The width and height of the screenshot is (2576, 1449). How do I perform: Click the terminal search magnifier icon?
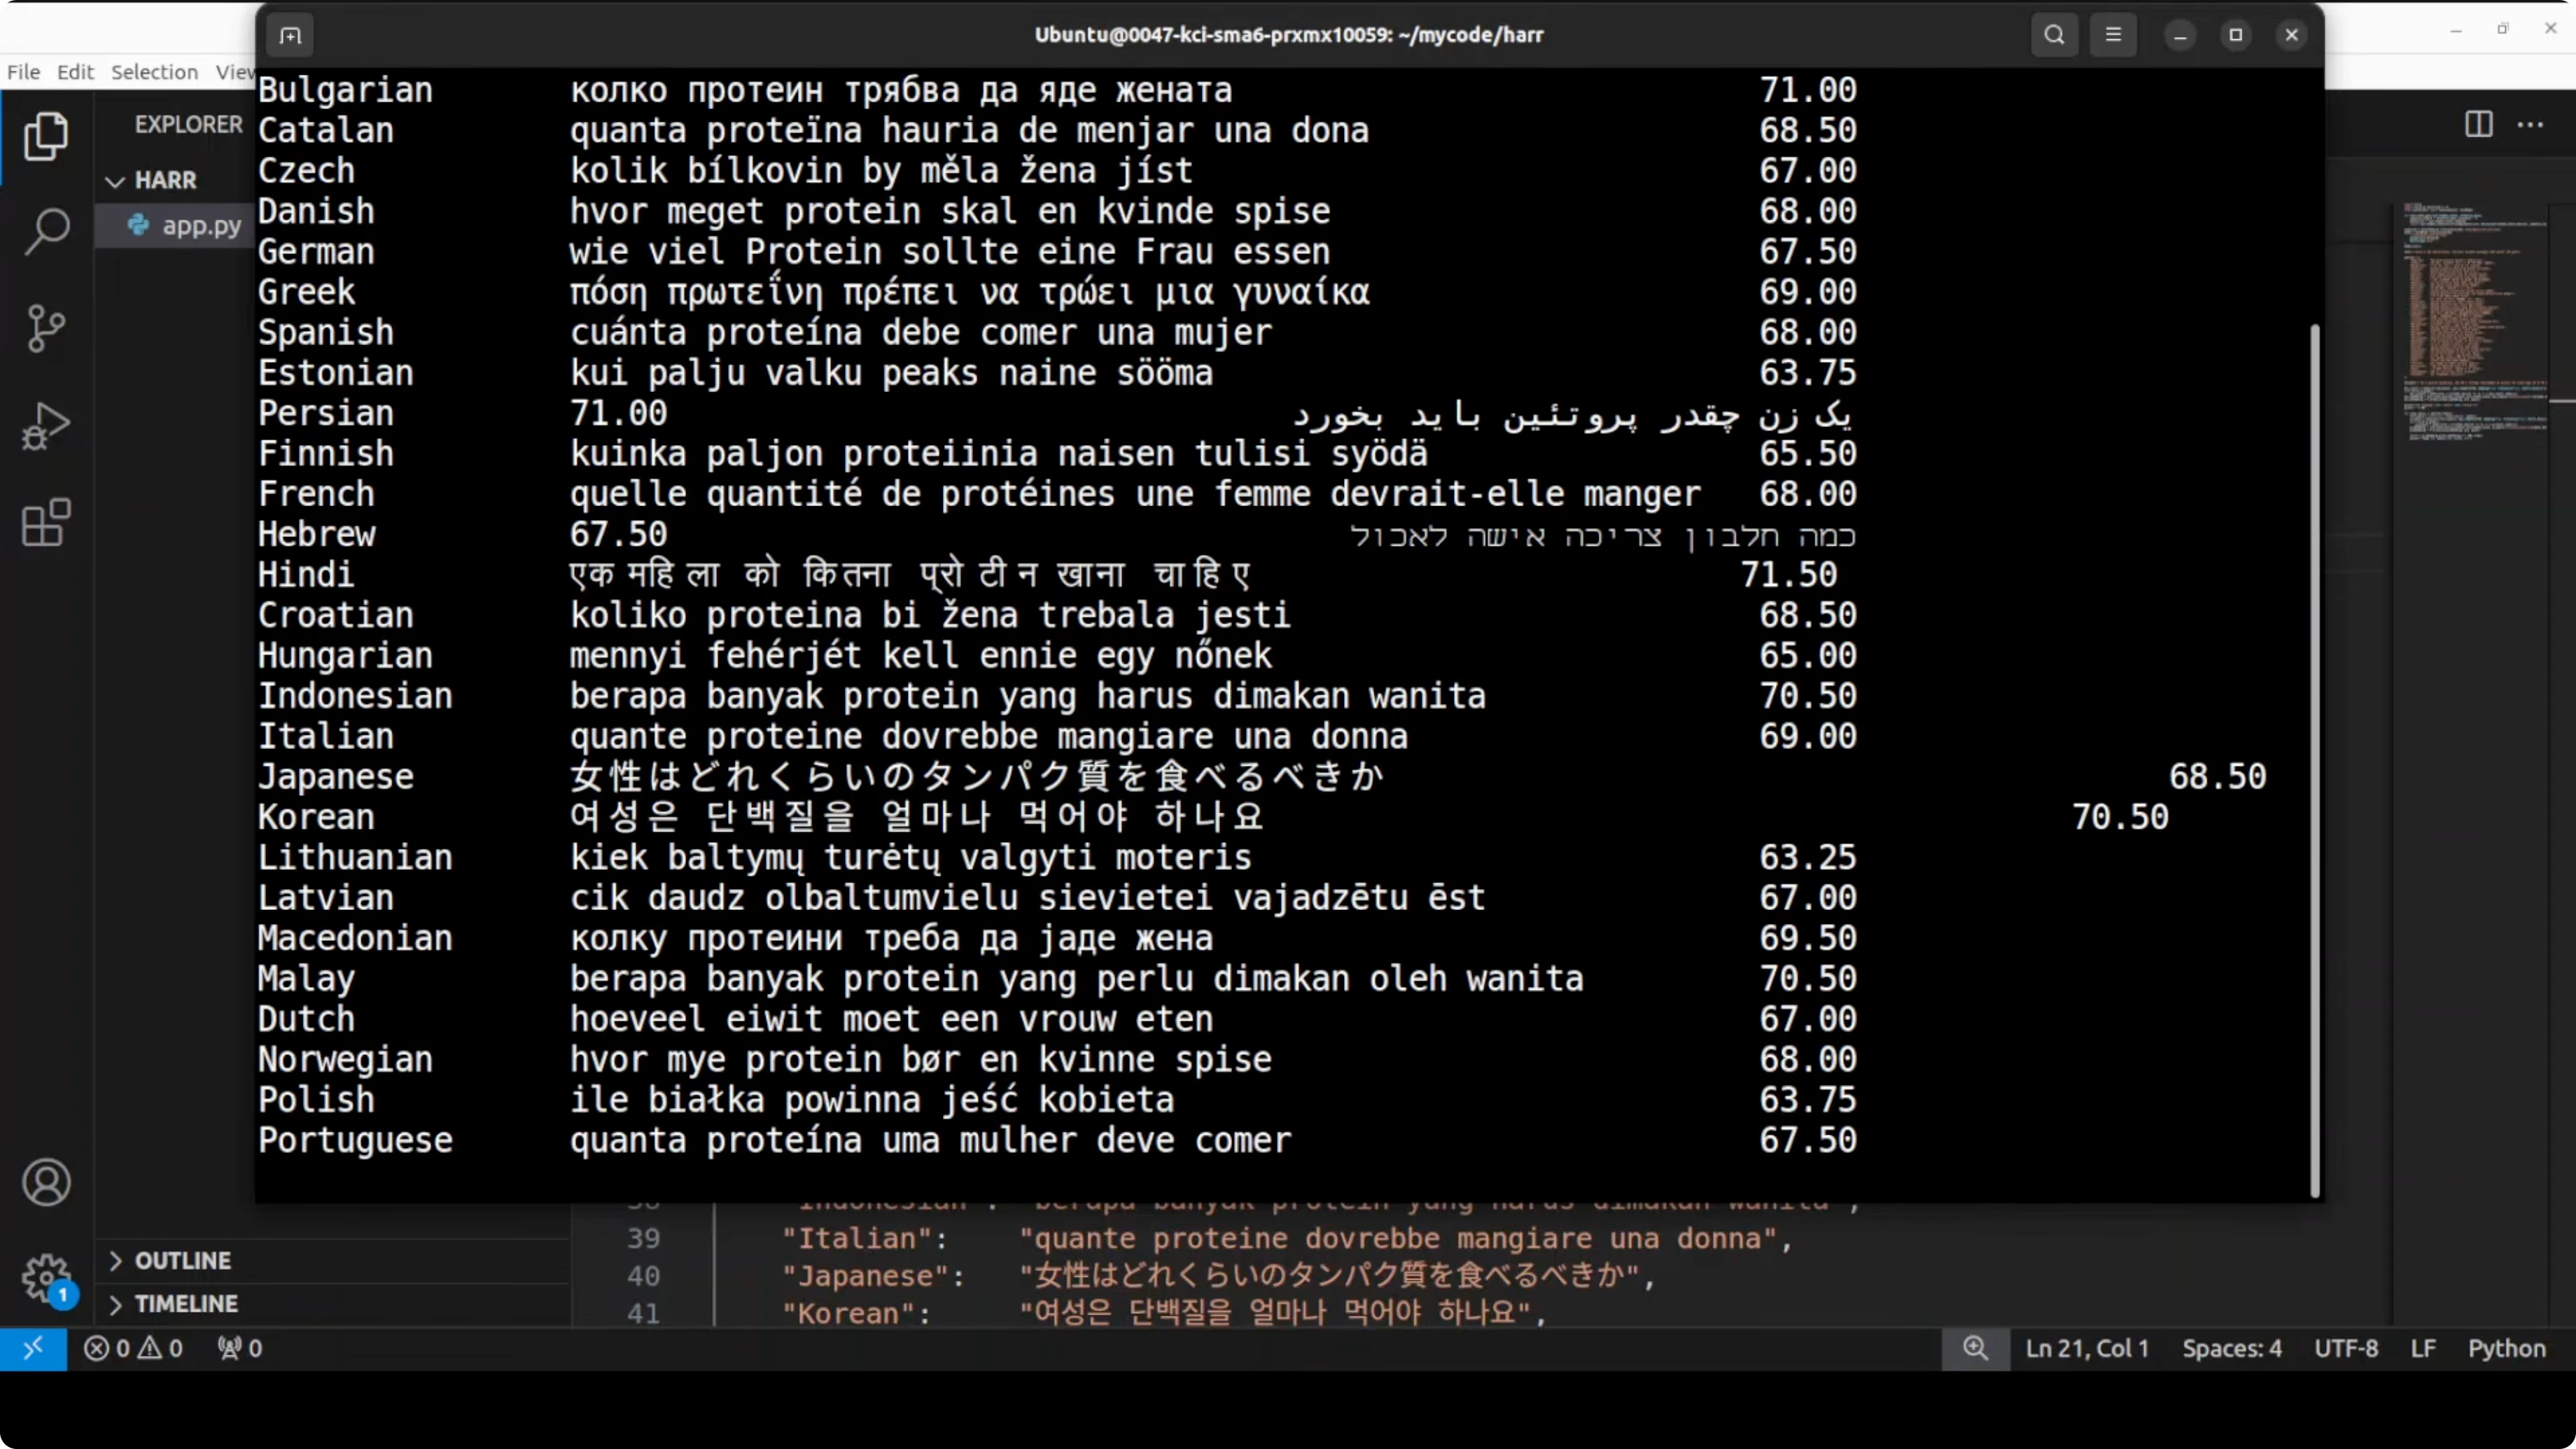click(2054, 35)
